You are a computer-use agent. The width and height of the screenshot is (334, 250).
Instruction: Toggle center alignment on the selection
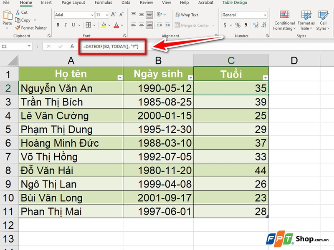pyautogui.click(x=141, y=25)
